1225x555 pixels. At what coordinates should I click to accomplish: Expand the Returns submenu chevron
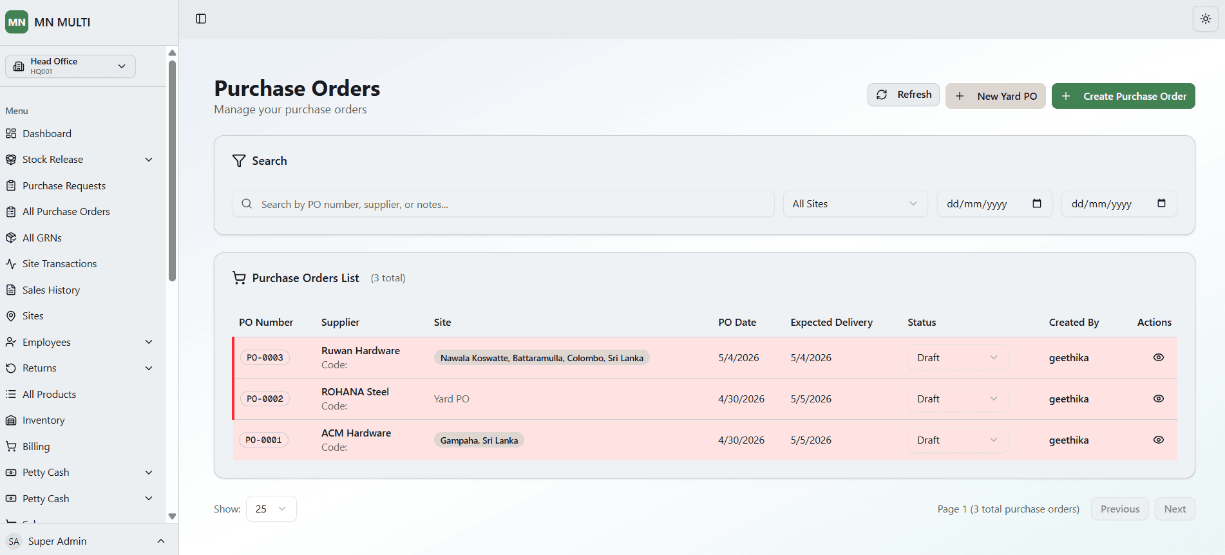click(x=149, y=368)
